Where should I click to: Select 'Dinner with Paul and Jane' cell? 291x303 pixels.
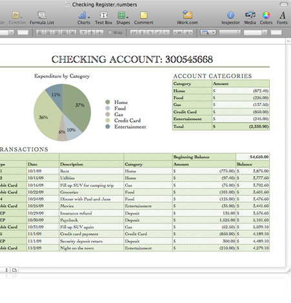92,199
